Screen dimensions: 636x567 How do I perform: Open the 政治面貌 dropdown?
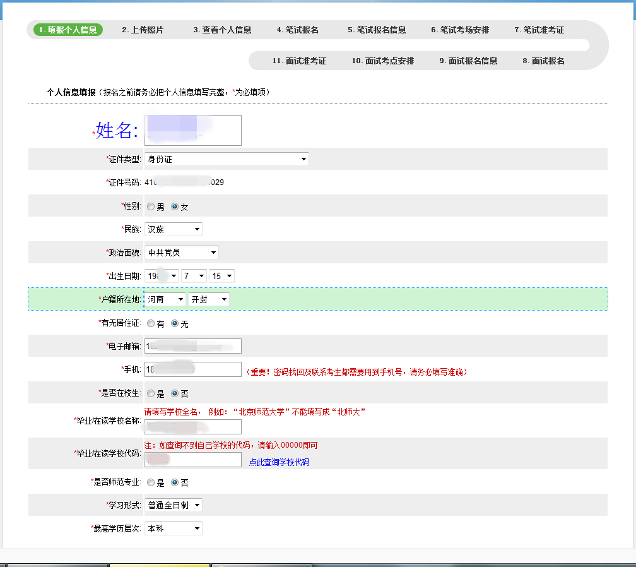pos(181,253)
